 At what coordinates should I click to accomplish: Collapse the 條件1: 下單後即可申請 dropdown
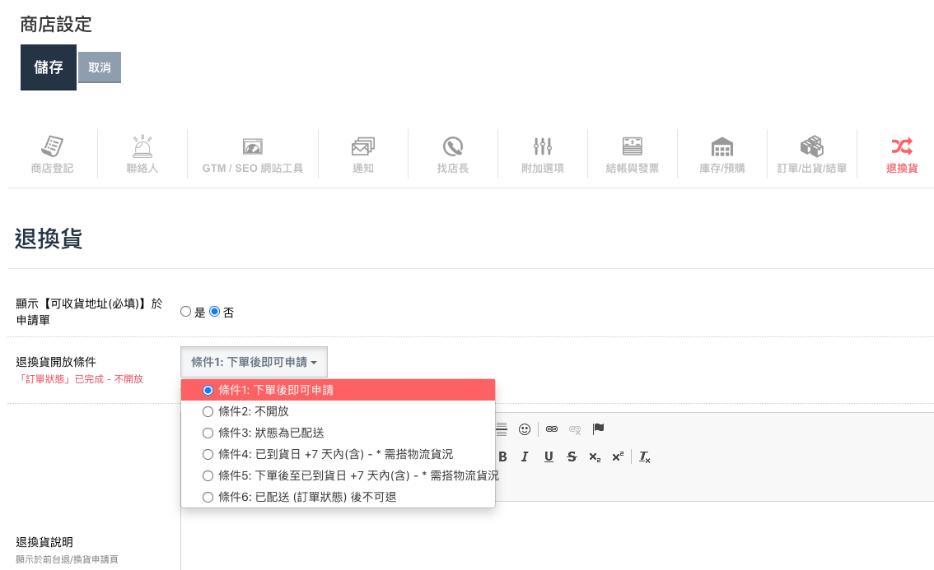click(254, 362)
